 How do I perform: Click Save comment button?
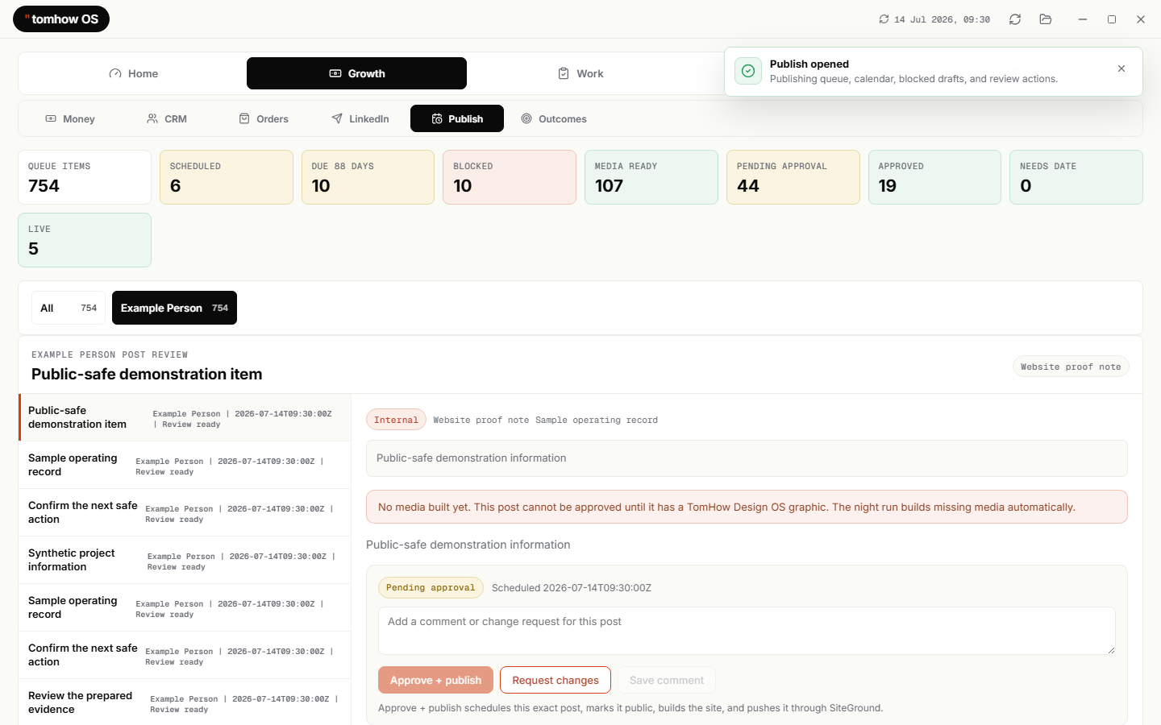pyautogui.click(x=667, y=680)
